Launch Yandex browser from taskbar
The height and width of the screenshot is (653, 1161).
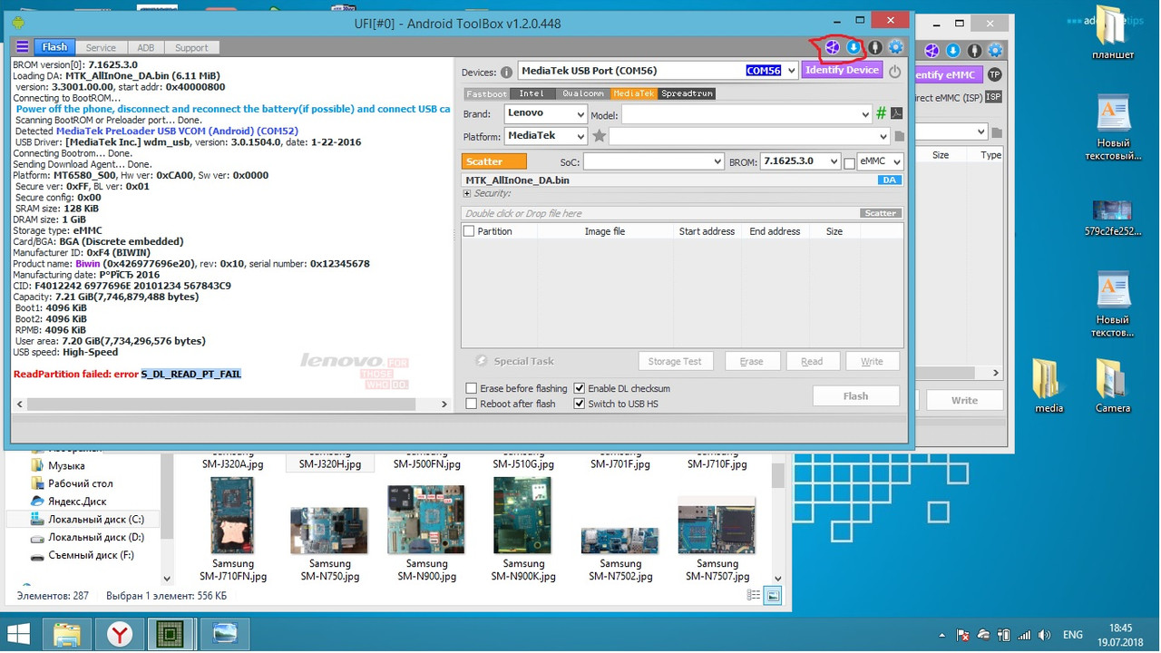119,632
